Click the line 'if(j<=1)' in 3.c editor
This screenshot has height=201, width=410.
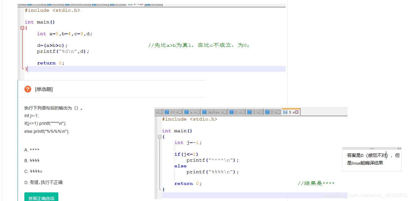click(187, 154)
